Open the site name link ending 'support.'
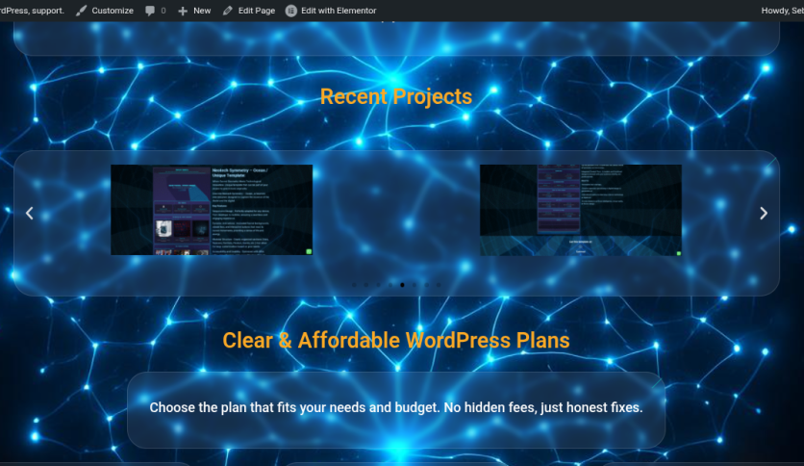The image size is (804, 466). pos(32,11)
